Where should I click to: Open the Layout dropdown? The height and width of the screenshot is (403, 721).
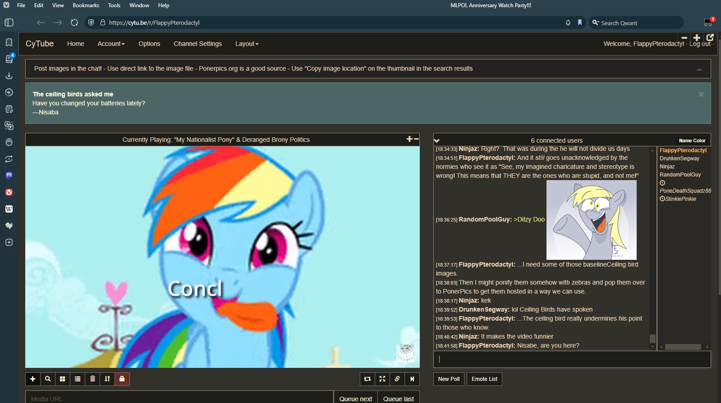click(x=247, y=44)
